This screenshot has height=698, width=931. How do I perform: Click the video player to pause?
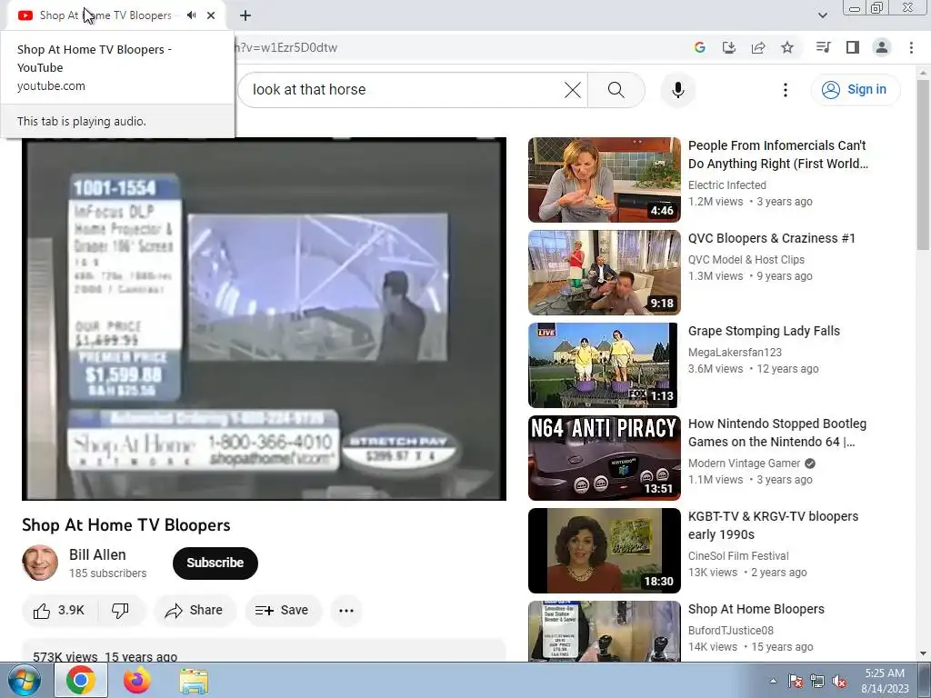tap(265, 319)
